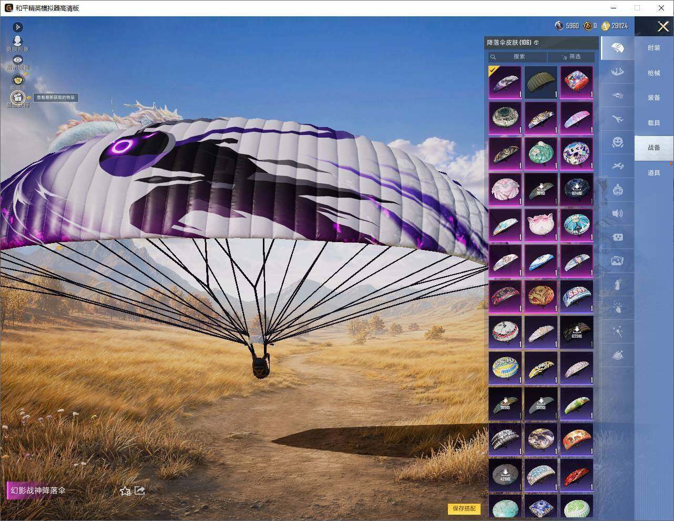This screenshot has height=521, width=674.
Task: Click the favorite star icon
Action: point(125,491)
